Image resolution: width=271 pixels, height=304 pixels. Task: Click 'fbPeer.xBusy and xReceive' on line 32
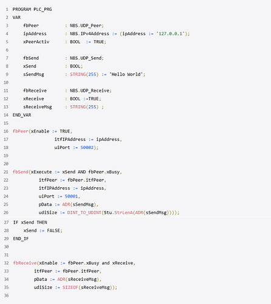pyautogui.click(x=101, y=263)
